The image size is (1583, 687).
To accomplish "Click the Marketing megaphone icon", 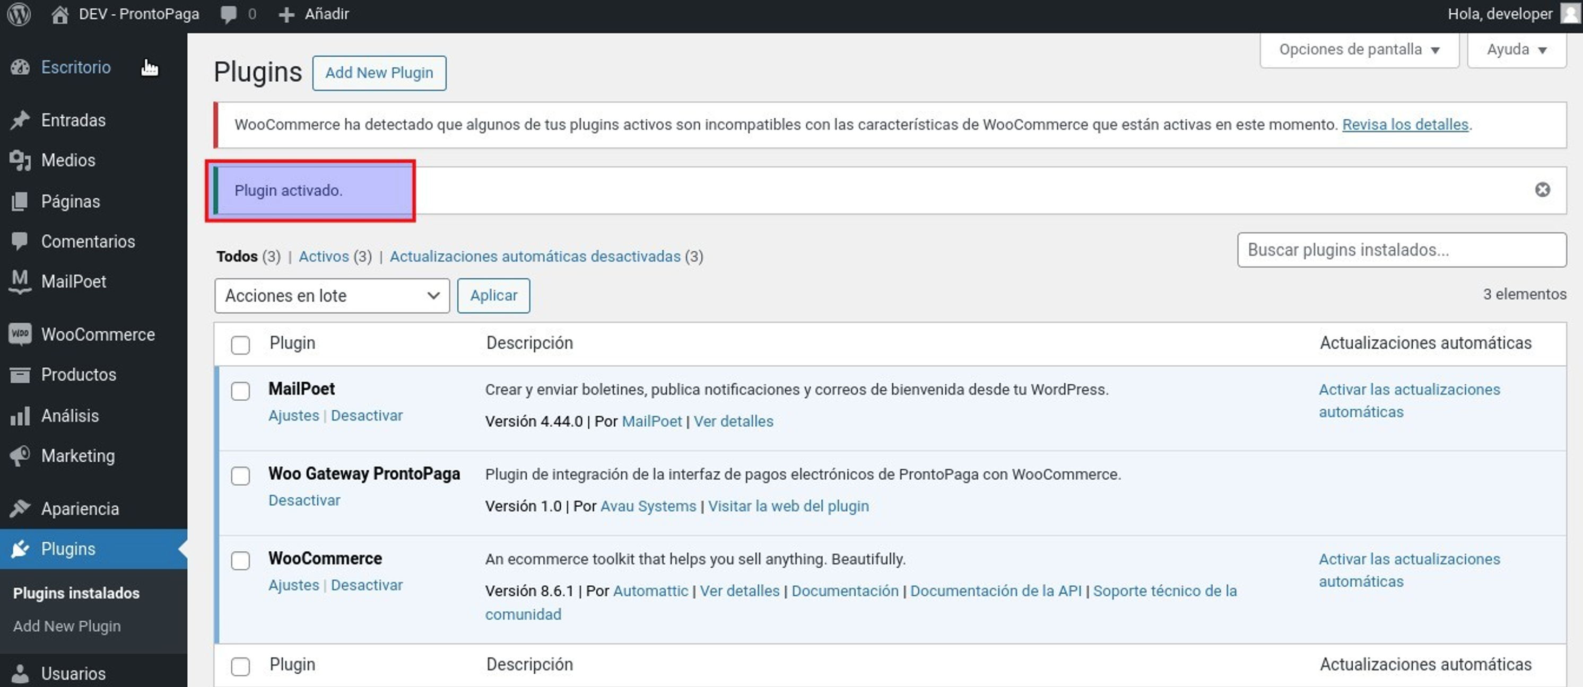I will coord(20,455).
